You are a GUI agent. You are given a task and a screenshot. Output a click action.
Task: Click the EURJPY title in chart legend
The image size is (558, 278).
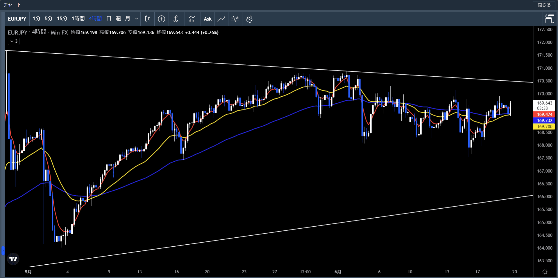(17, 33)
